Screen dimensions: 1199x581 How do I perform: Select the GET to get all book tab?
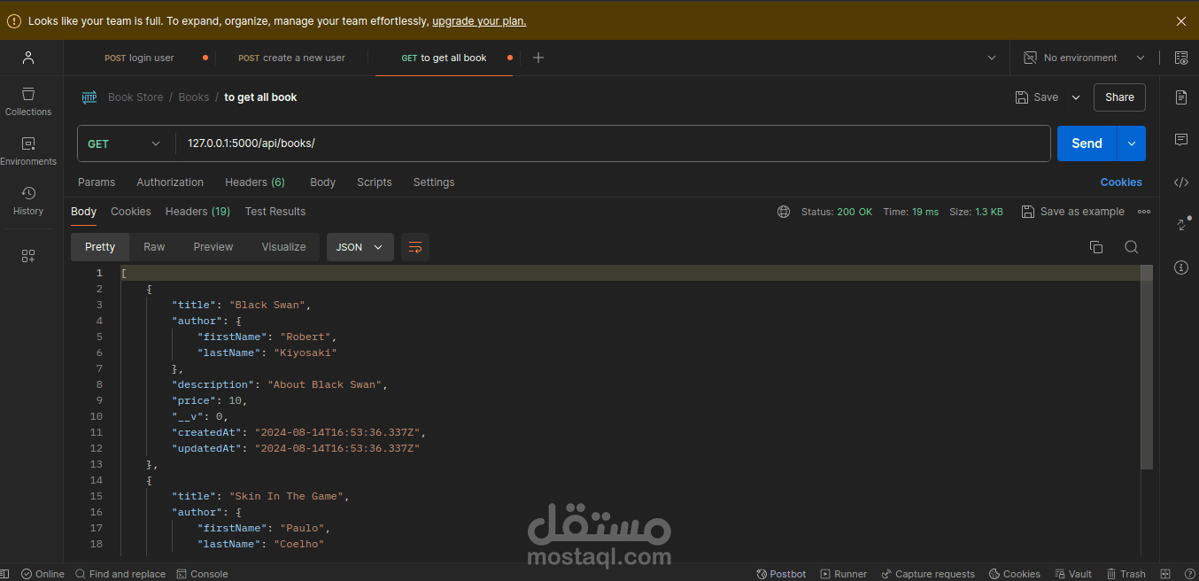(444, 58)
